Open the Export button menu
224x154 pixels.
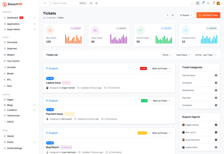(186, 15)
